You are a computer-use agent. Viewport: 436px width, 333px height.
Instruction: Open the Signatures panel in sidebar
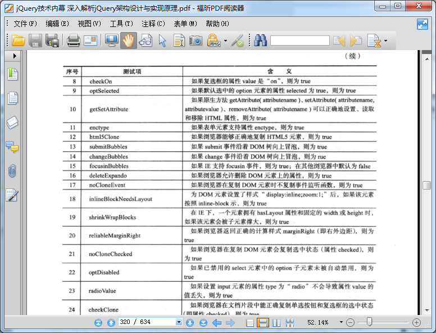(x=12, y=195)
